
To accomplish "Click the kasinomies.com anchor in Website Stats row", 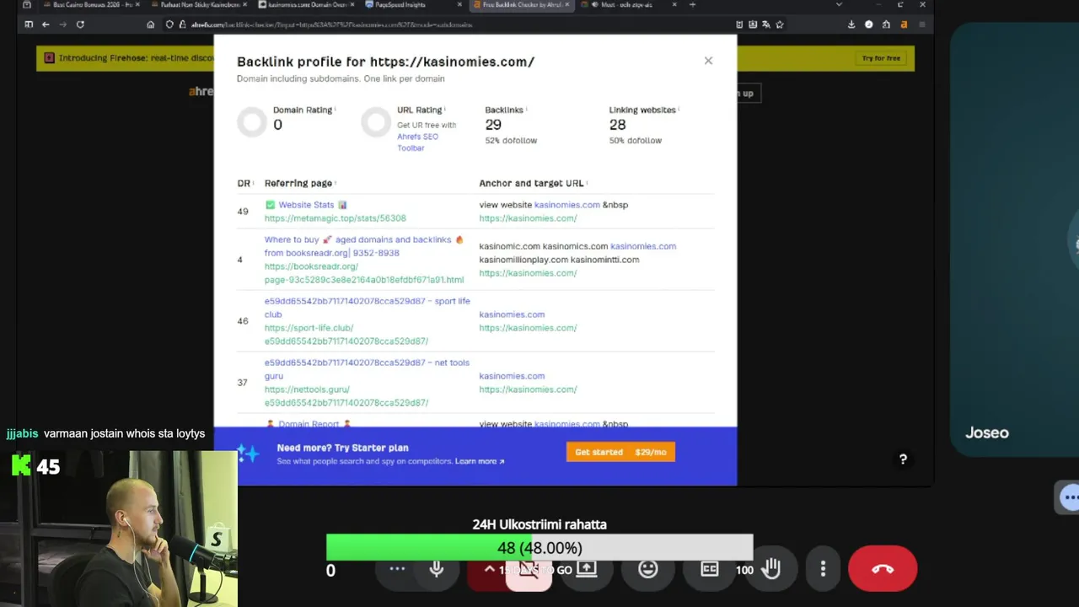I will [566, 205].
